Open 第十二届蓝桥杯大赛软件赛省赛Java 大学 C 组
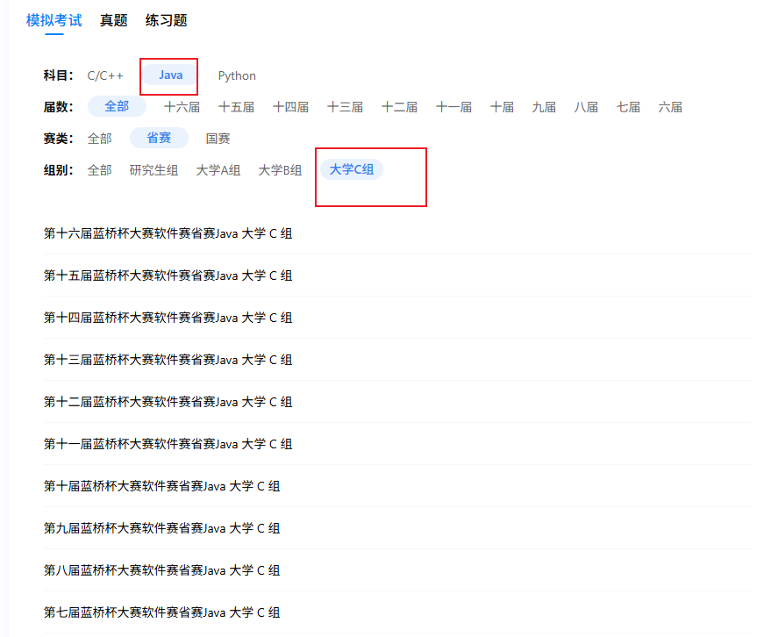778x637 pixels. [168, 402]
